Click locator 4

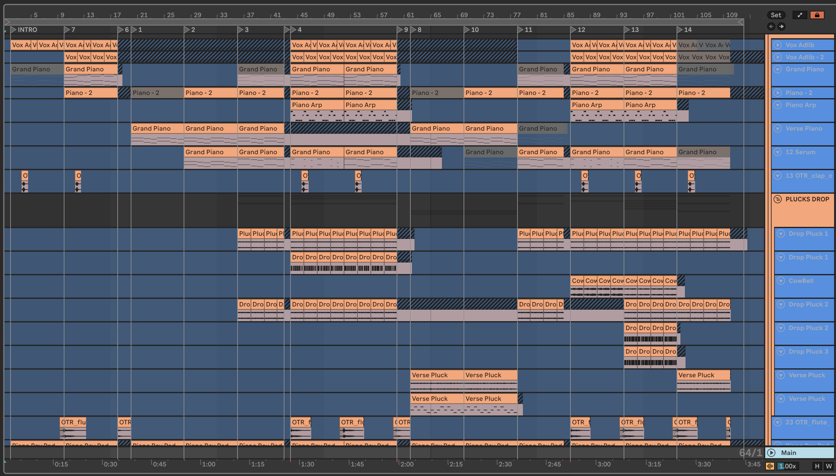tap(296, 29)
